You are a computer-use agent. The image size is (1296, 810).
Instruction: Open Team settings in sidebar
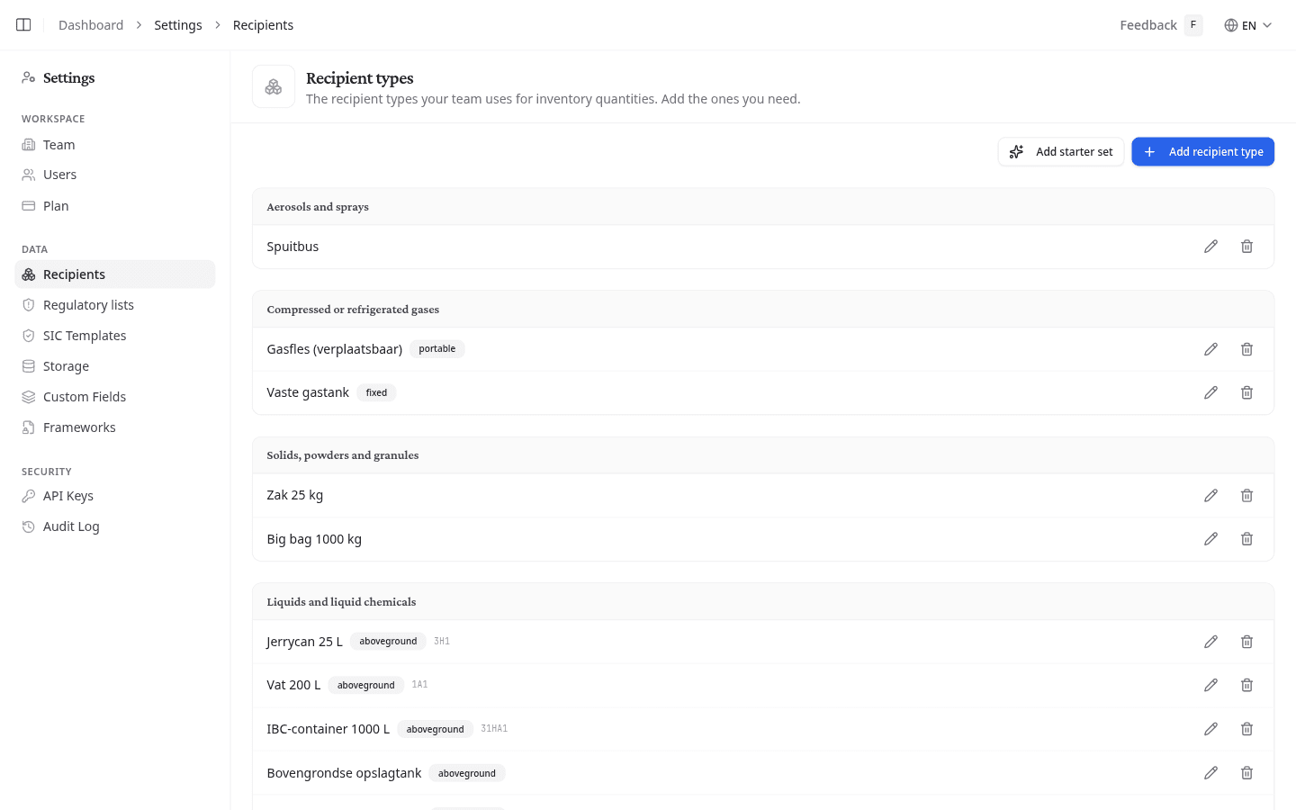click(x=115, y=145)
